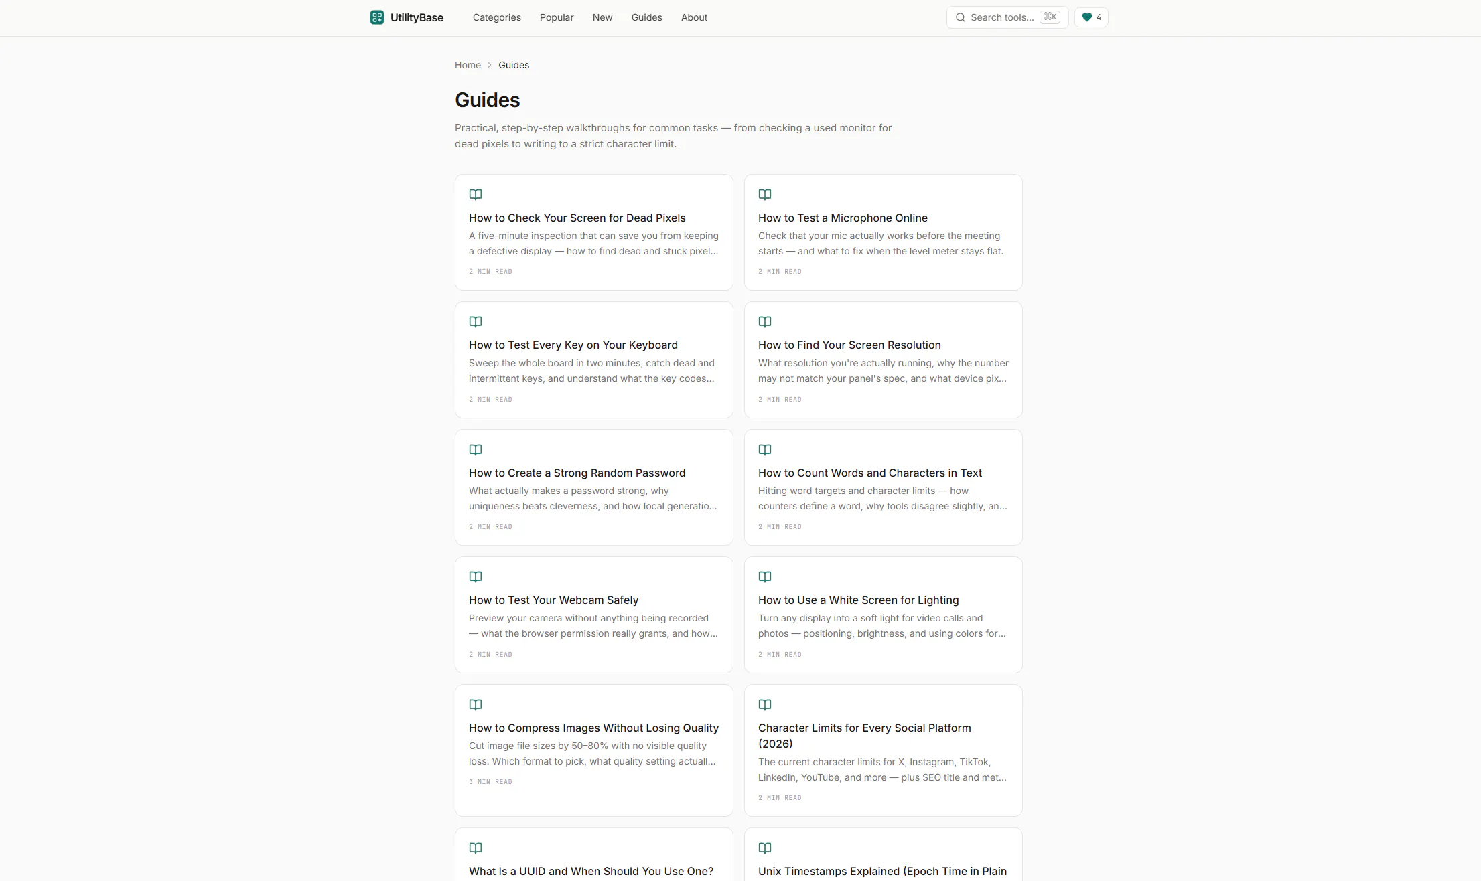Open How to Test Every Key on Your Keyboard
Image resolution: width=1481 pixels, height=881 pixels.
coord(573,345)
